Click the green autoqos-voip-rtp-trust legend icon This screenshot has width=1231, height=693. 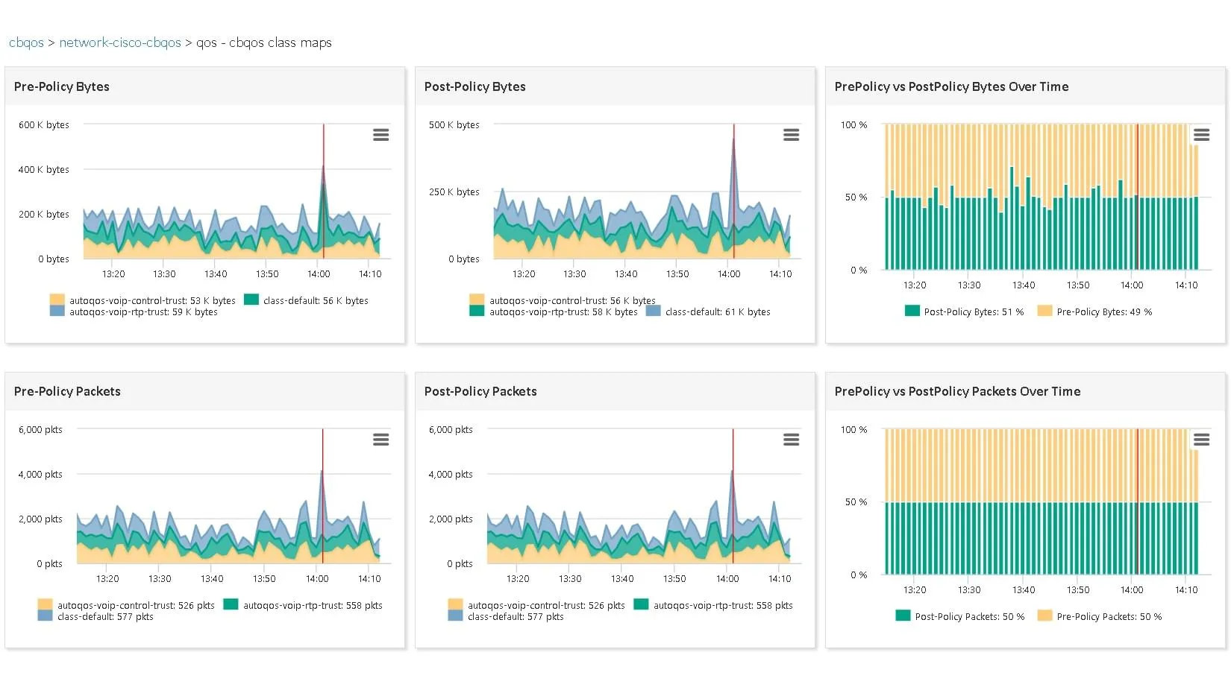click(477, 312)
